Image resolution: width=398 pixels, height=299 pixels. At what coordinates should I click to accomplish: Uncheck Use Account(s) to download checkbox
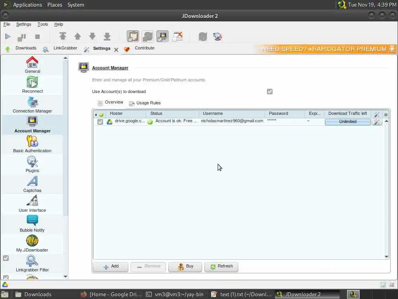[270, 91]
